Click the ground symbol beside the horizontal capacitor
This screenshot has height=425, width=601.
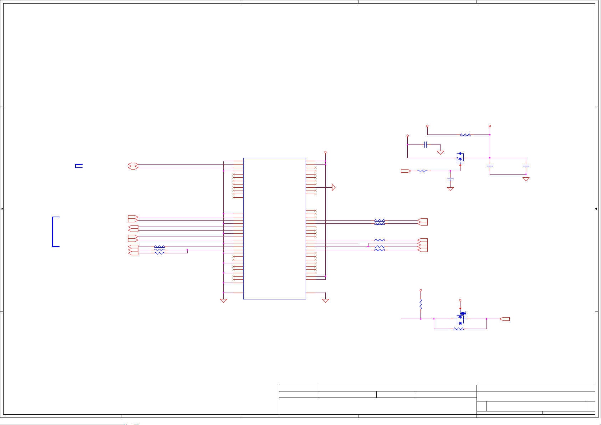pos(440,153)
